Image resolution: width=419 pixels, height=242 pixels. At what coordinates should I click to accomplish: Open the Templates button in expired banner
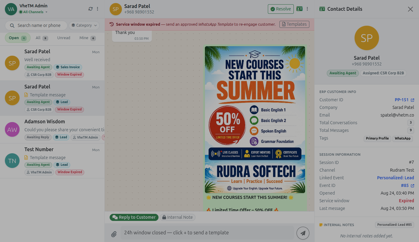coord(294,24)
